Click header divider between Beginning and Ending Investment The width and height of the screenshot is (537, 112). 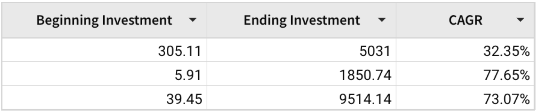207,20
